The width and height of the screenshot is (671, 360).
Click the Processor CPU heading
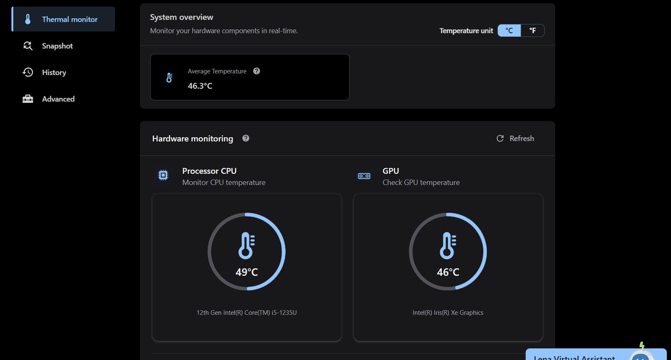coord(209,171)
